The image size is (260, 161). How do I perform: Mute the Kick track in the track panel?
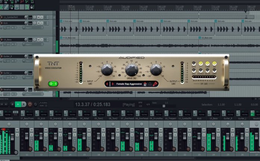tap(38, 23)
